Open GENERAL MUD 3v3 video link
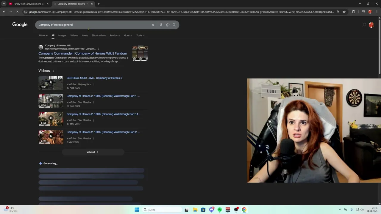Screen dimensions: 381x214 (x=94, y=78)
